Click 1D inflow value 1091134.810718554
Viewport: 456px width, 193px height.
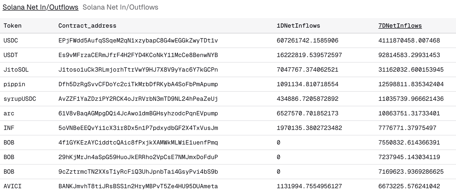coord(307,84)
